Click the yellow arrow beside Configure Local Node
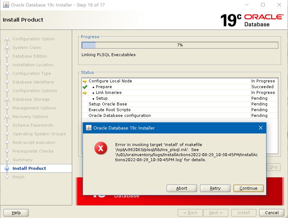Viewport: 288px width, 218px height. [x=85, y=81]
